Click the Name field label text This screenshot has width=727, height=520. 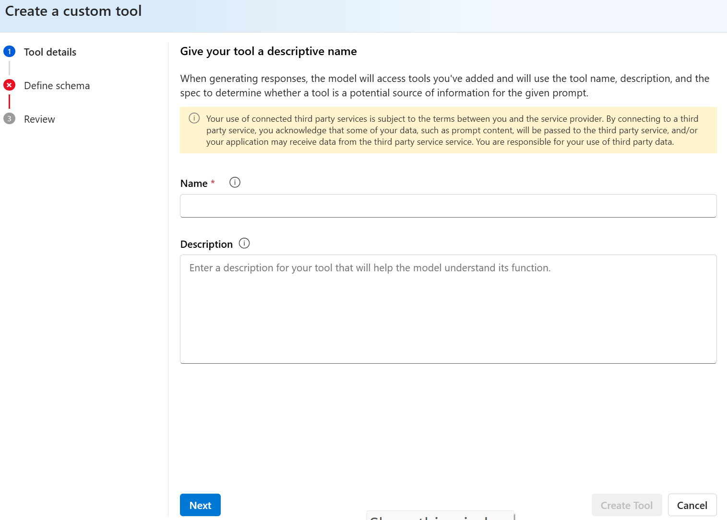194,184
